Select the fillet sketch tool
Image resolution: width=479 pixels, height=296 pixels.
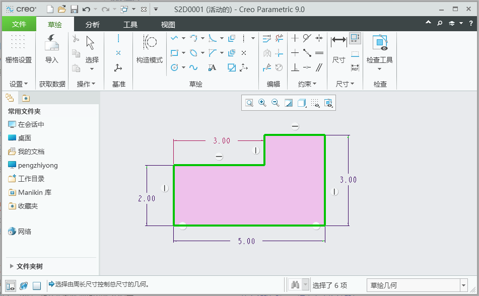(213, 38)
